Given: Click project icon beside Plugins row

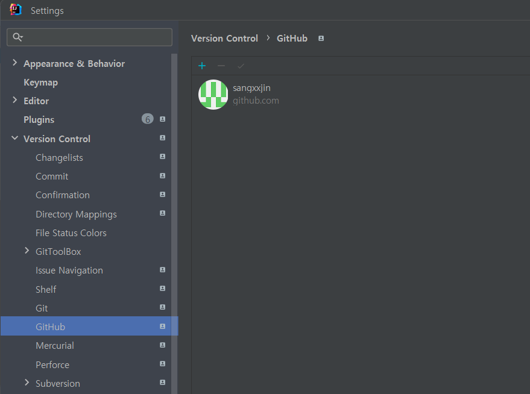Looking at the screenshot, I should point(163,119).
